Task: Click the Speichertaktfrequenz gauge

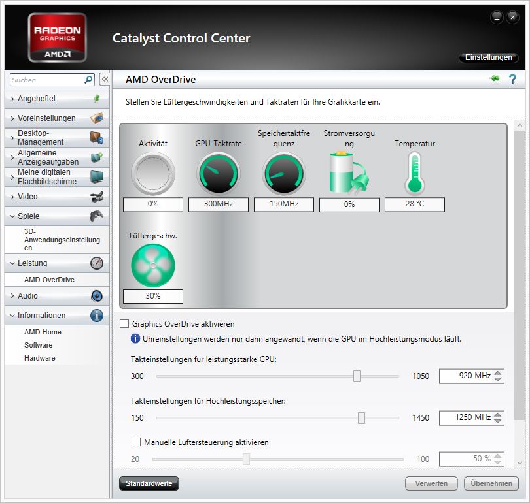Action: point(284,173)
